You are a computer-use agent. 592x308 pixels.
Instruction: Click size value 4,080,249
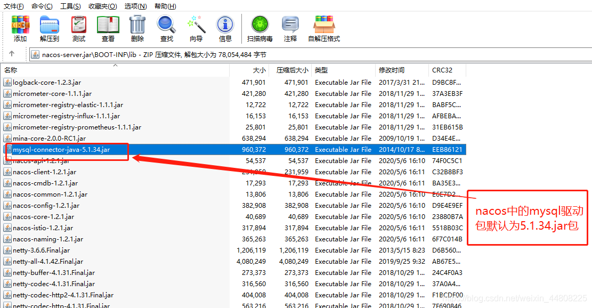point(251,262)
